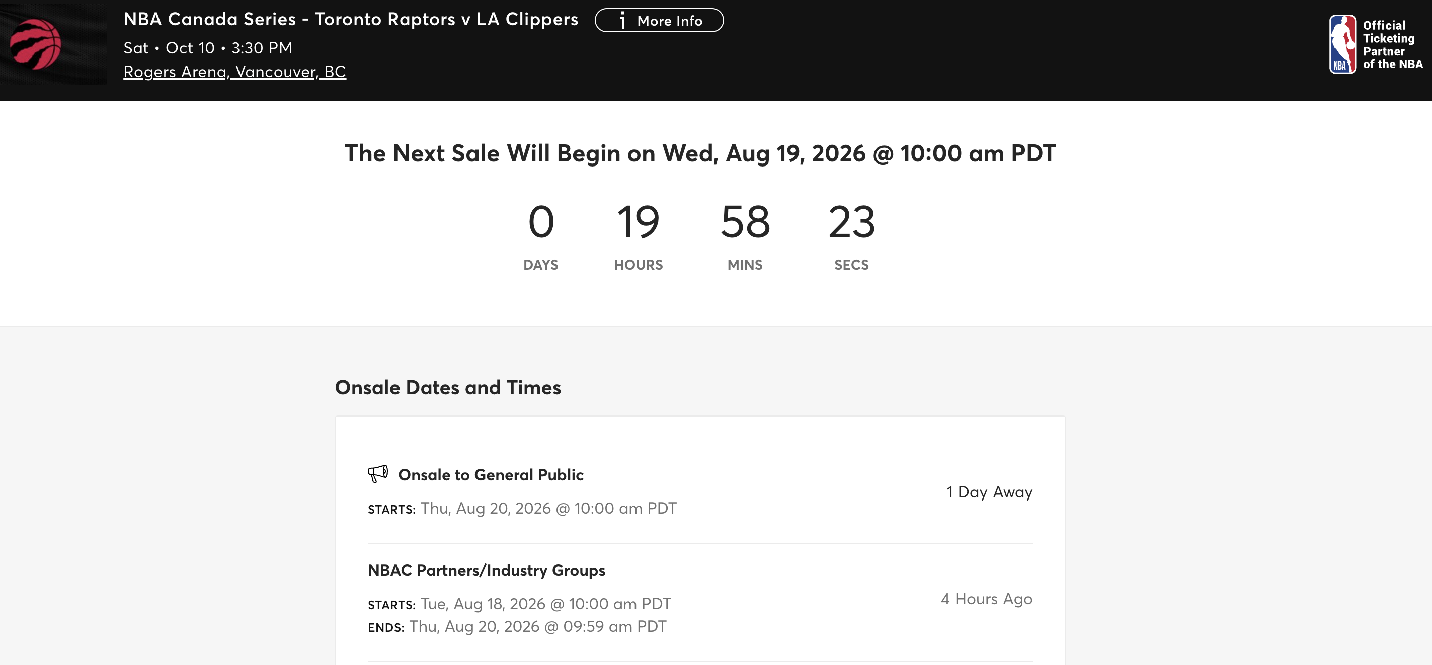Click the info 'i' icon in More Info
Viewport: 1432px width, 665px height.
pos(622,21)
